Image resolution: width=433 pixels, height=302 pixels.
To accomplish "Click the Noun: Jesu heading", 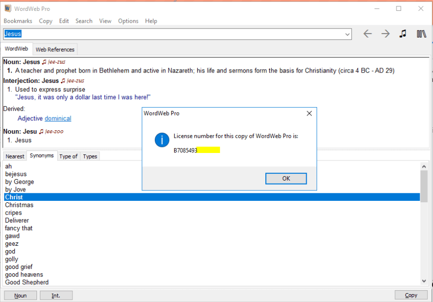I will click(x=20, y=132).
